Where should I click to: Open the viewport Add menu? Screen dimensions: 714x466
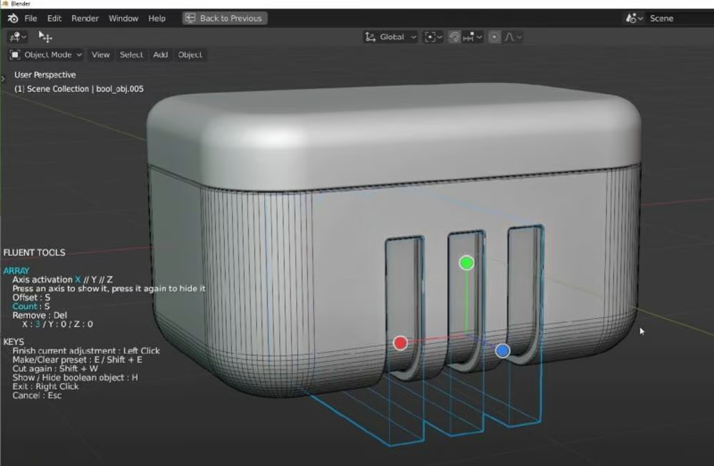161,55
